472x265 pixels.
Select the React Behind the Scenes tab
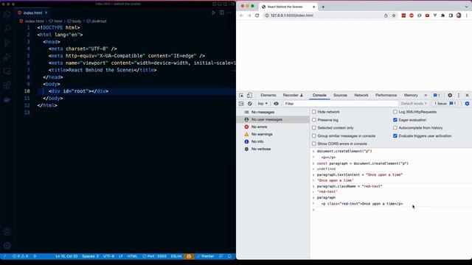point(288,7)
